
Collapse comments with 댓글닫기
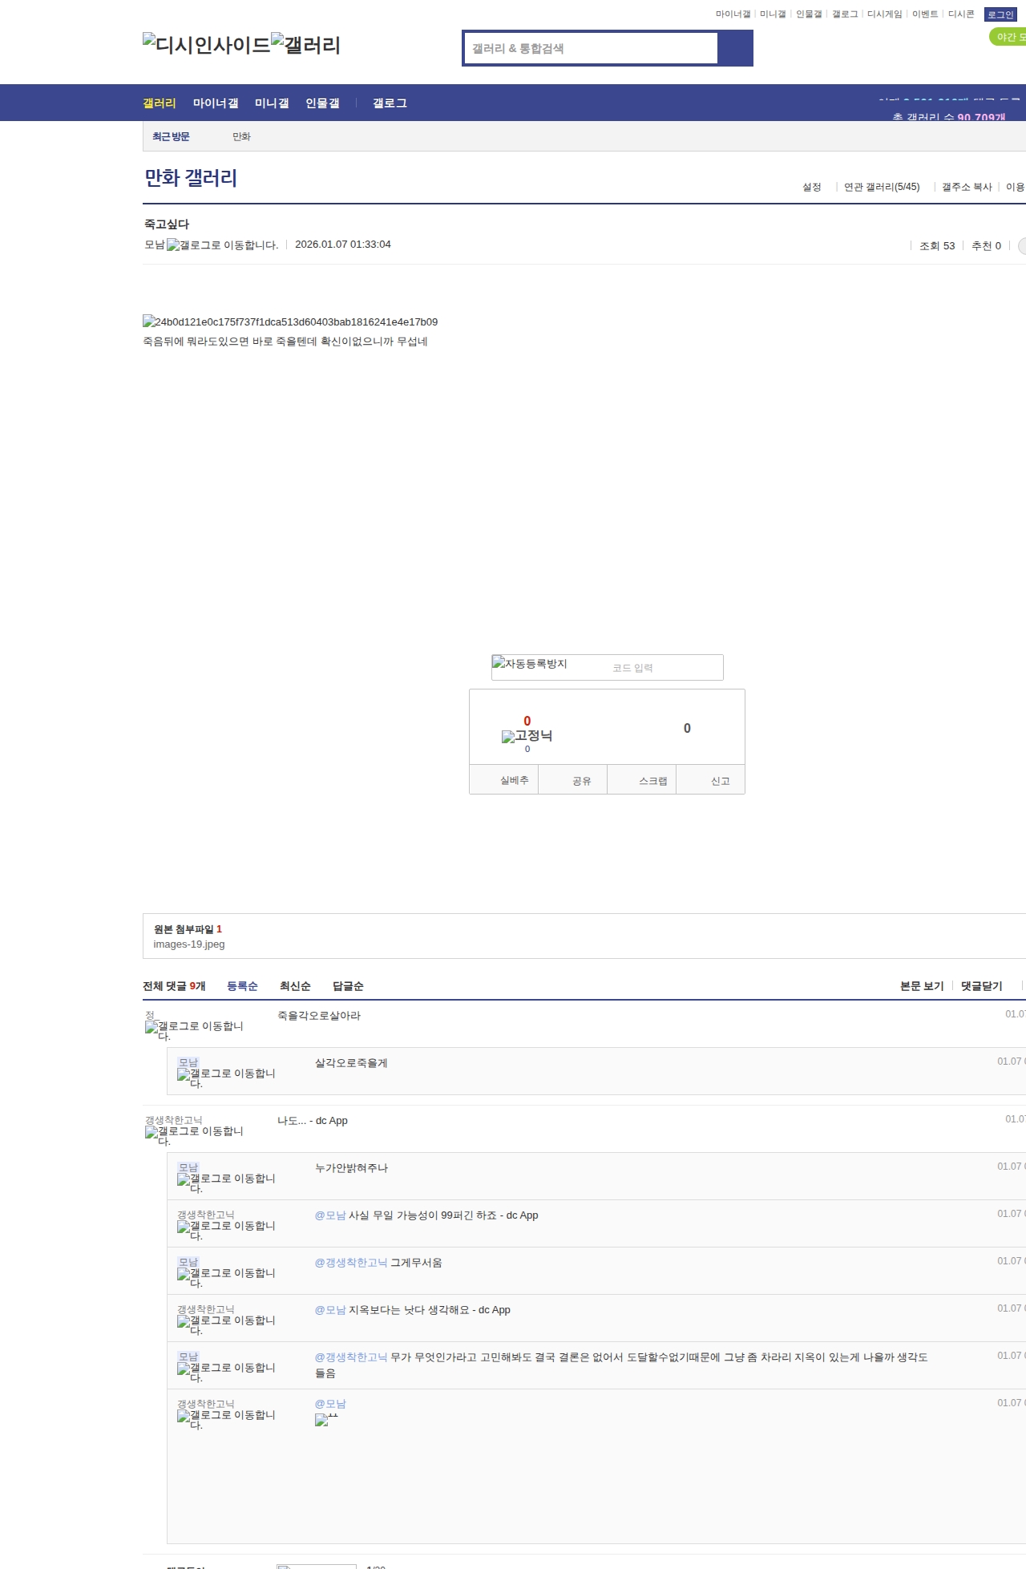(981, 986)
